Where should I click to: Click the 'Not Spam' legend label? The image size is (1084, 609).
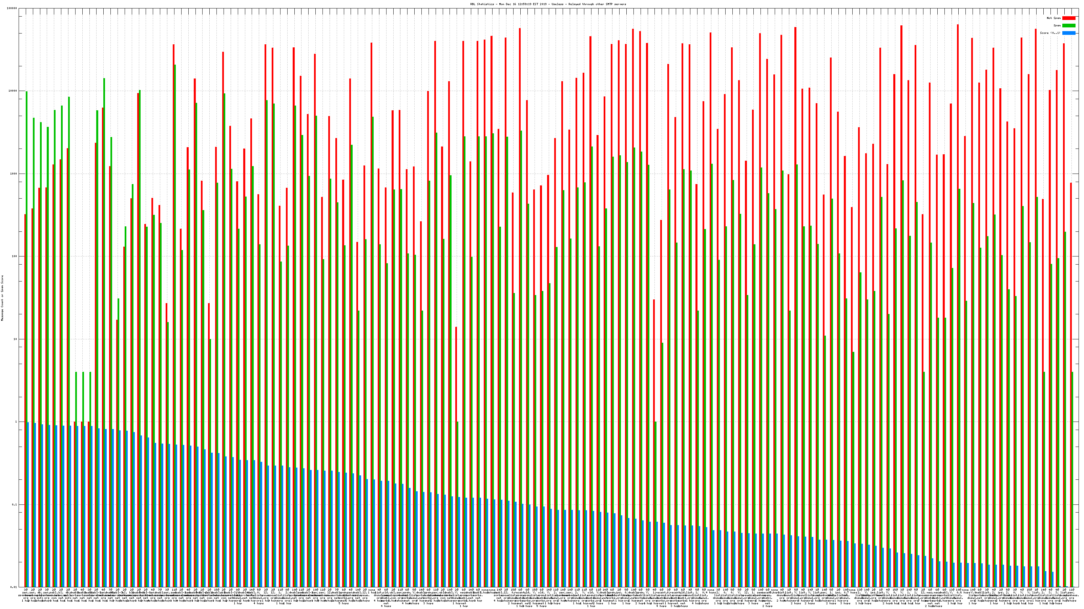[x=1054, y=18]
